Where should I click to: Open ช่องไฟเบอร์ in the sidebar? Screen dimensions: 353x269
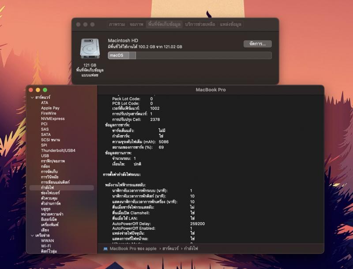[50, 193]
